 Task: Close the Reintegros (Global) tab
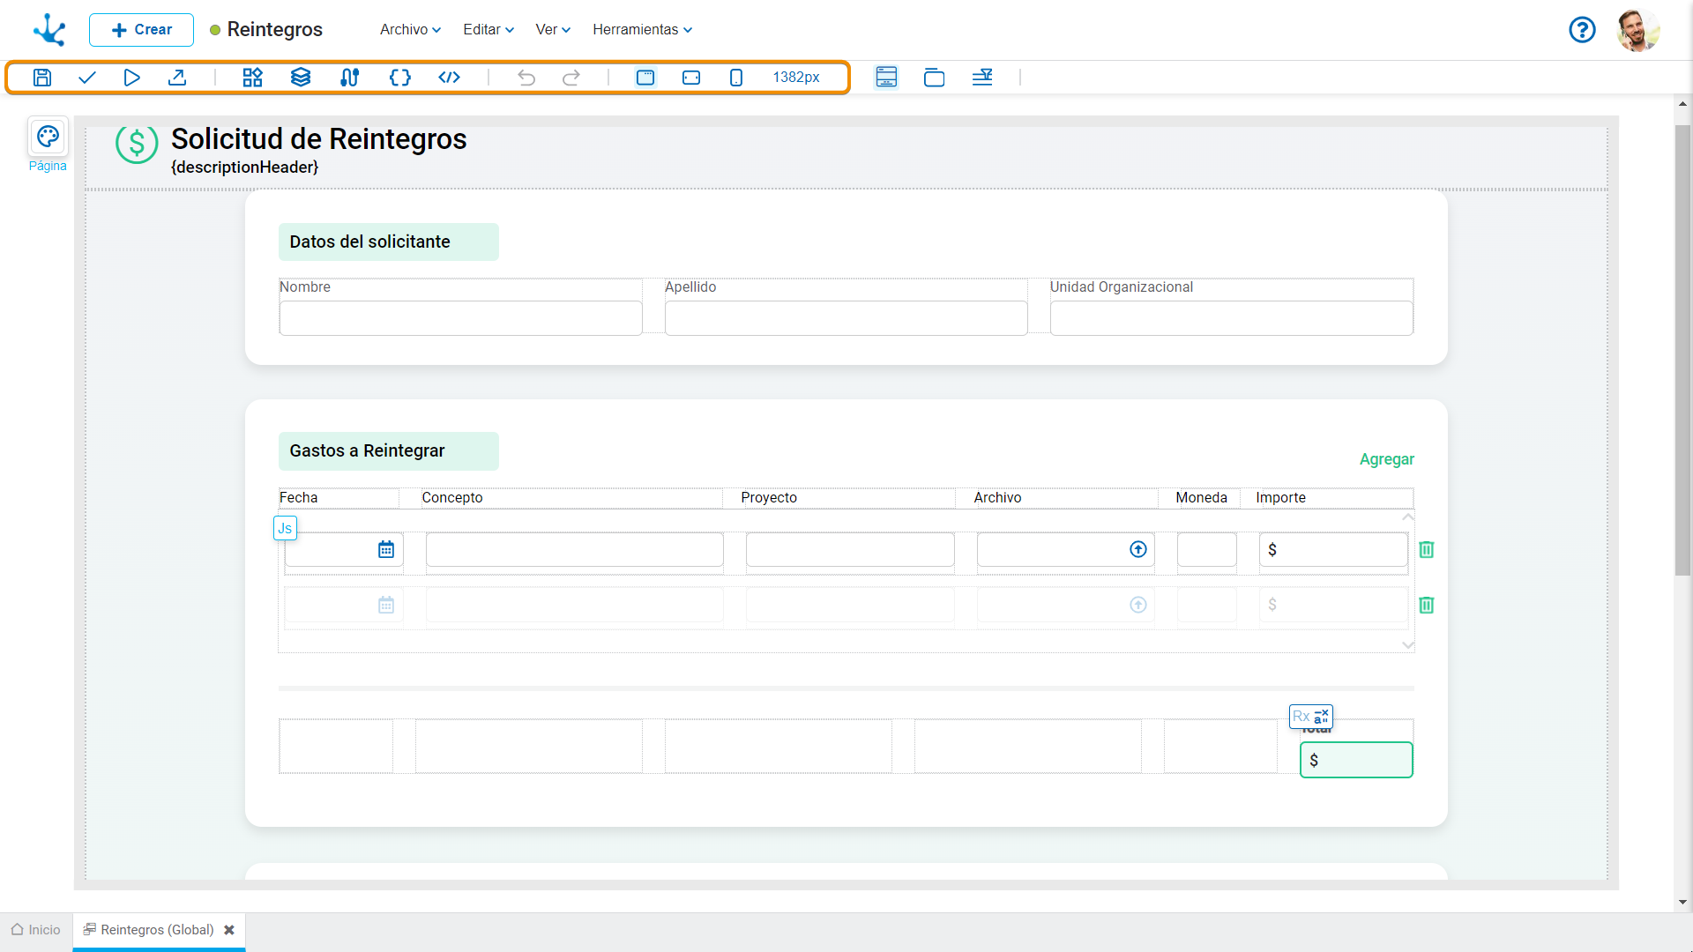(229, 931)
